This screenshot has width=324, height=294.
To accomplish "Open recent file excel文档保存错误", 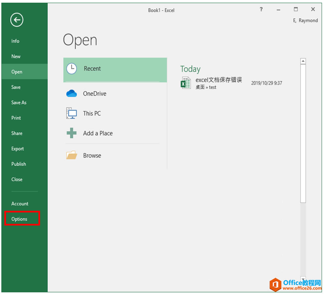I will pyautogui.click(x=219, y=80).
